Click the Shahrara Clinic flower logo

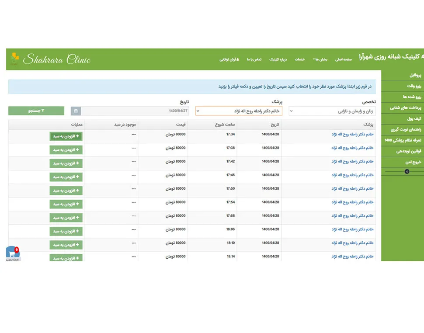(x=15, y=59)
